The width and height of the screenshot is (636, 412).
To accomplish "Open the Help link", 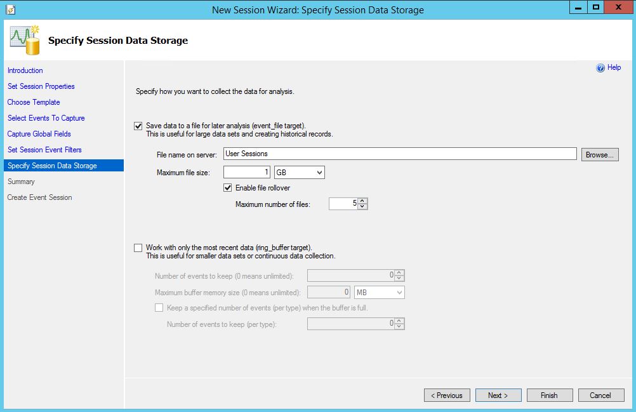I will (614, 67).
